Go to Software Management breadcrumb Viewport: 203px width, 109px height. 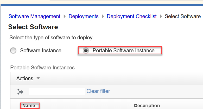pyautogui.click(x=34, y=17)
